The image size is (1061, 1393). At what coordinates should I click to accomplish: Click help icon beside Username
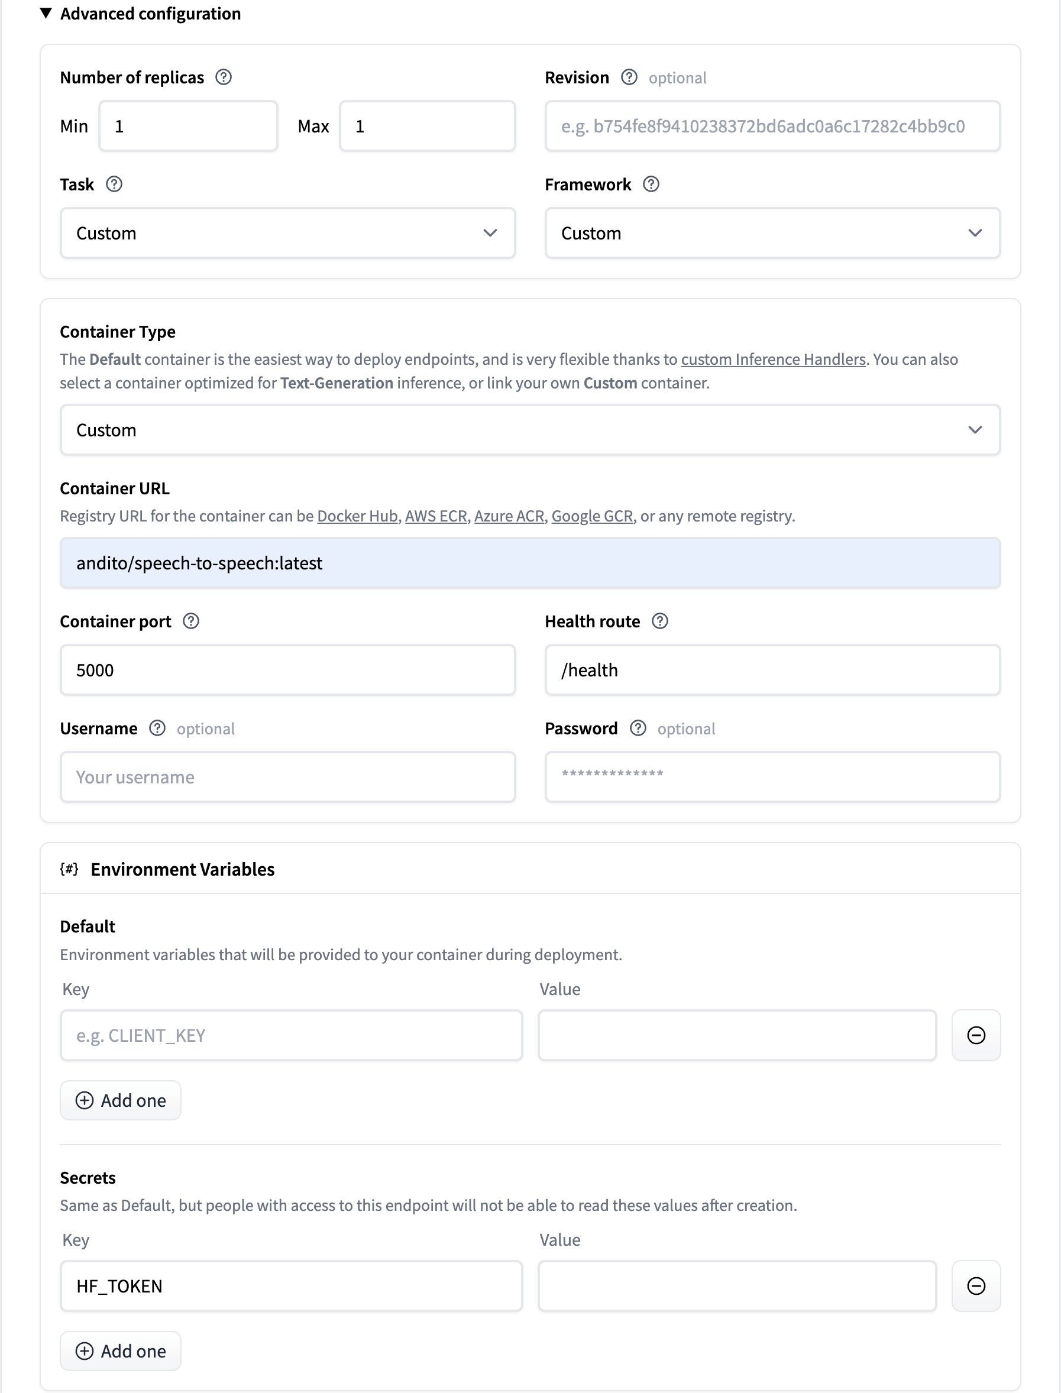[157, 728]
